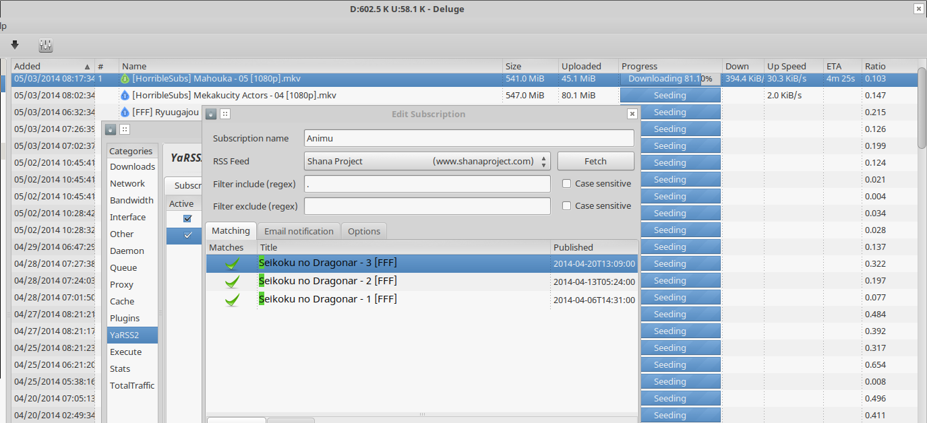Viewport: 927px width, 423px height.
Task: Toggle Case sensitive for Filter include
Action: pos(567,183)
